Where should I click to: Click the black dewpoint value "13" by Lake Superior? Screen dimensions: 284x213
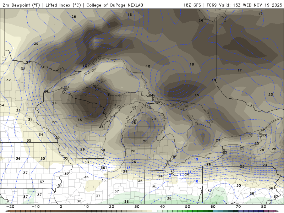coord(85,66)
